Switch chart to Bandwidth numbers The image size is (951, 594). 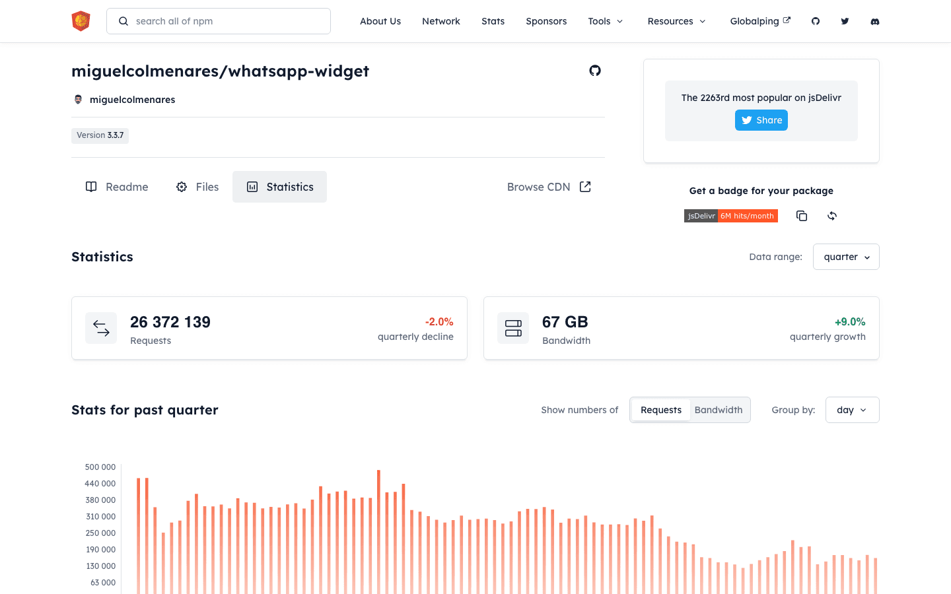point(719,410)
